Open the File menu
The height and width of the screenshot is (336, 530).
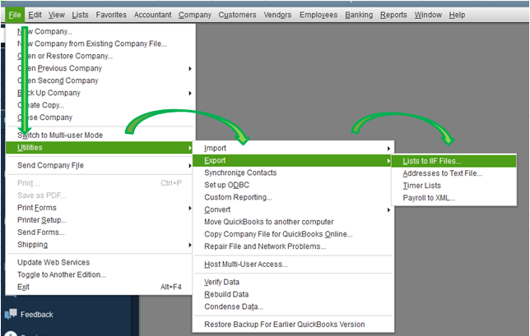pos(15,15)
